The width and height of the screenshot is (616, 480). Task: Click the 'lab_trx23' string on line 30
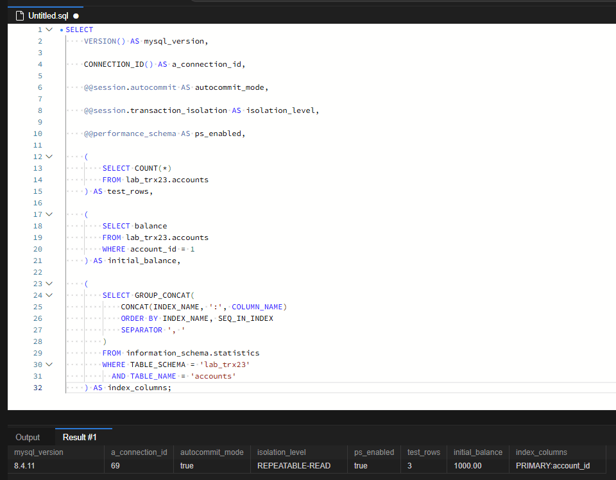tap(225, 364)
